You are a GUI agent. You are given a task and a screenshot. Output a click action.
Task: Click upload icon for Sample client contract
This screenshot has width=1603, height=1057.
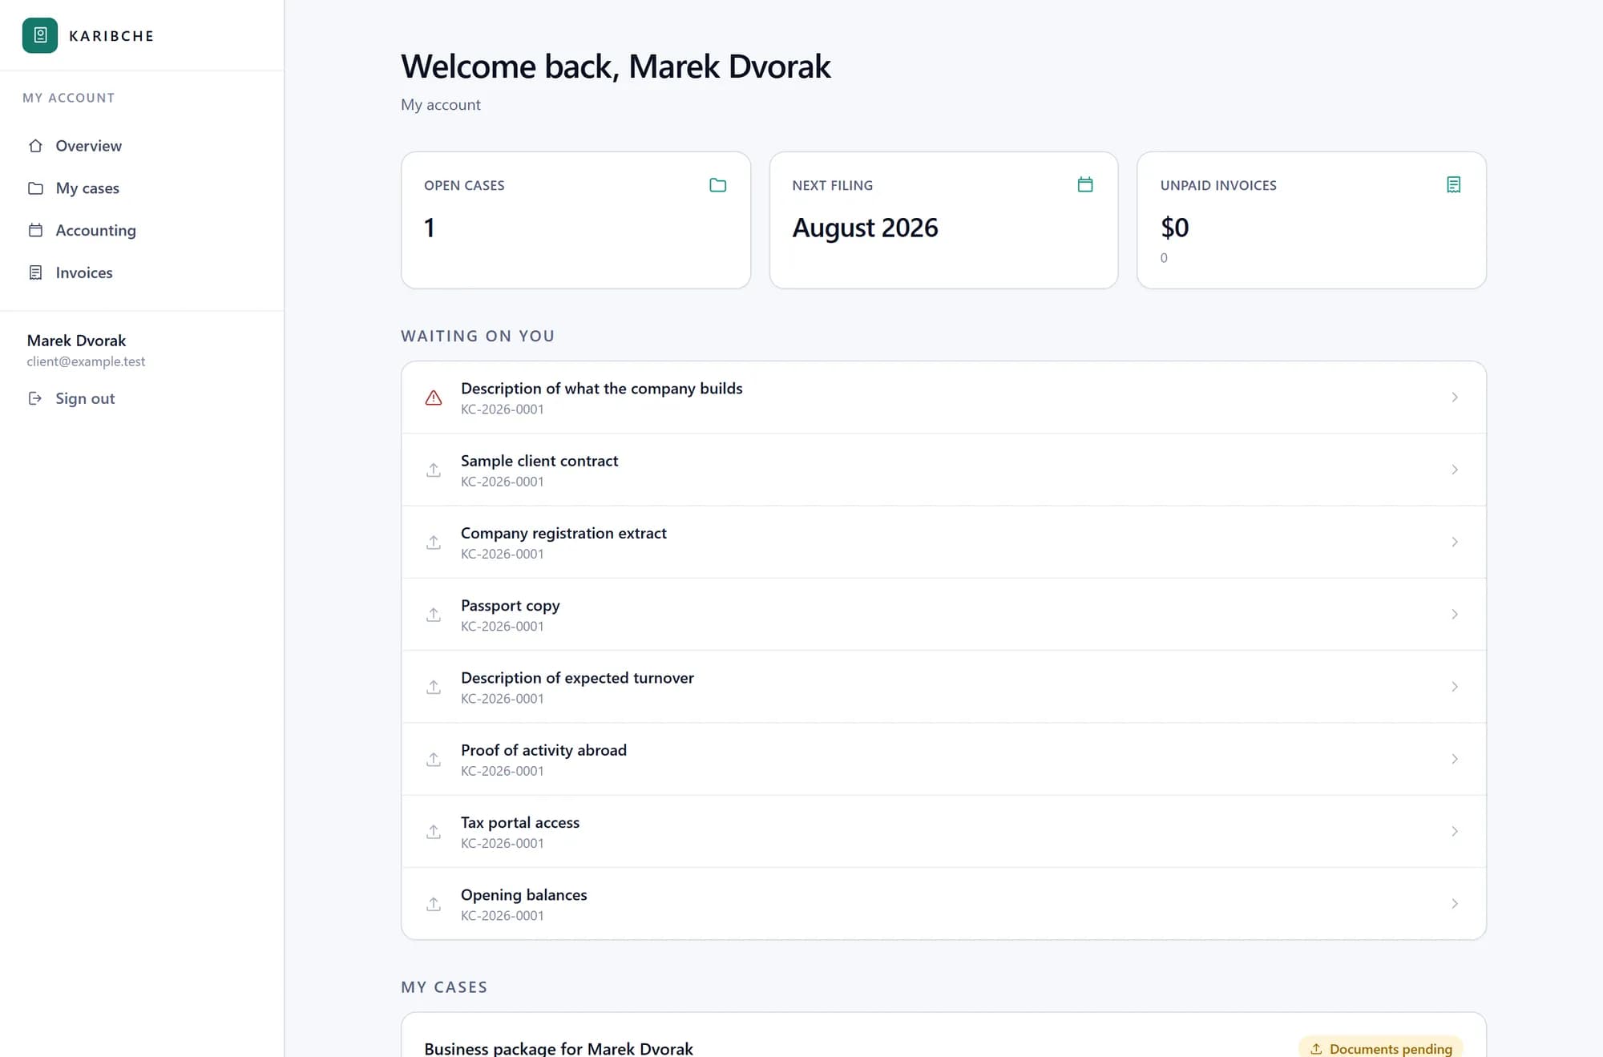click(x=434, y=470)
